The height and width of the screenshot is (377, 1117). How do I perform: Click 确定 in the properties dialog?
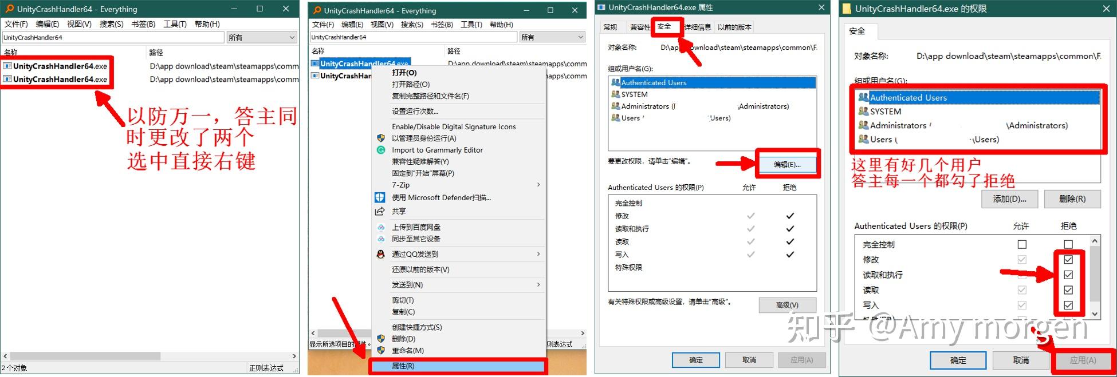pos(696,360)
